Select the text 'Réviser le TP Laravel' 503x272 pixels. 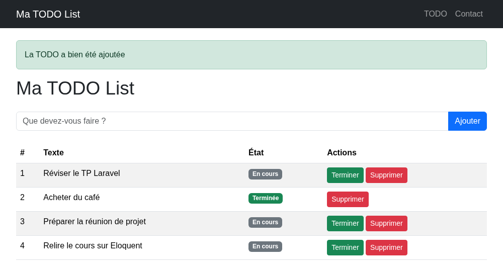tap(81, 173)
